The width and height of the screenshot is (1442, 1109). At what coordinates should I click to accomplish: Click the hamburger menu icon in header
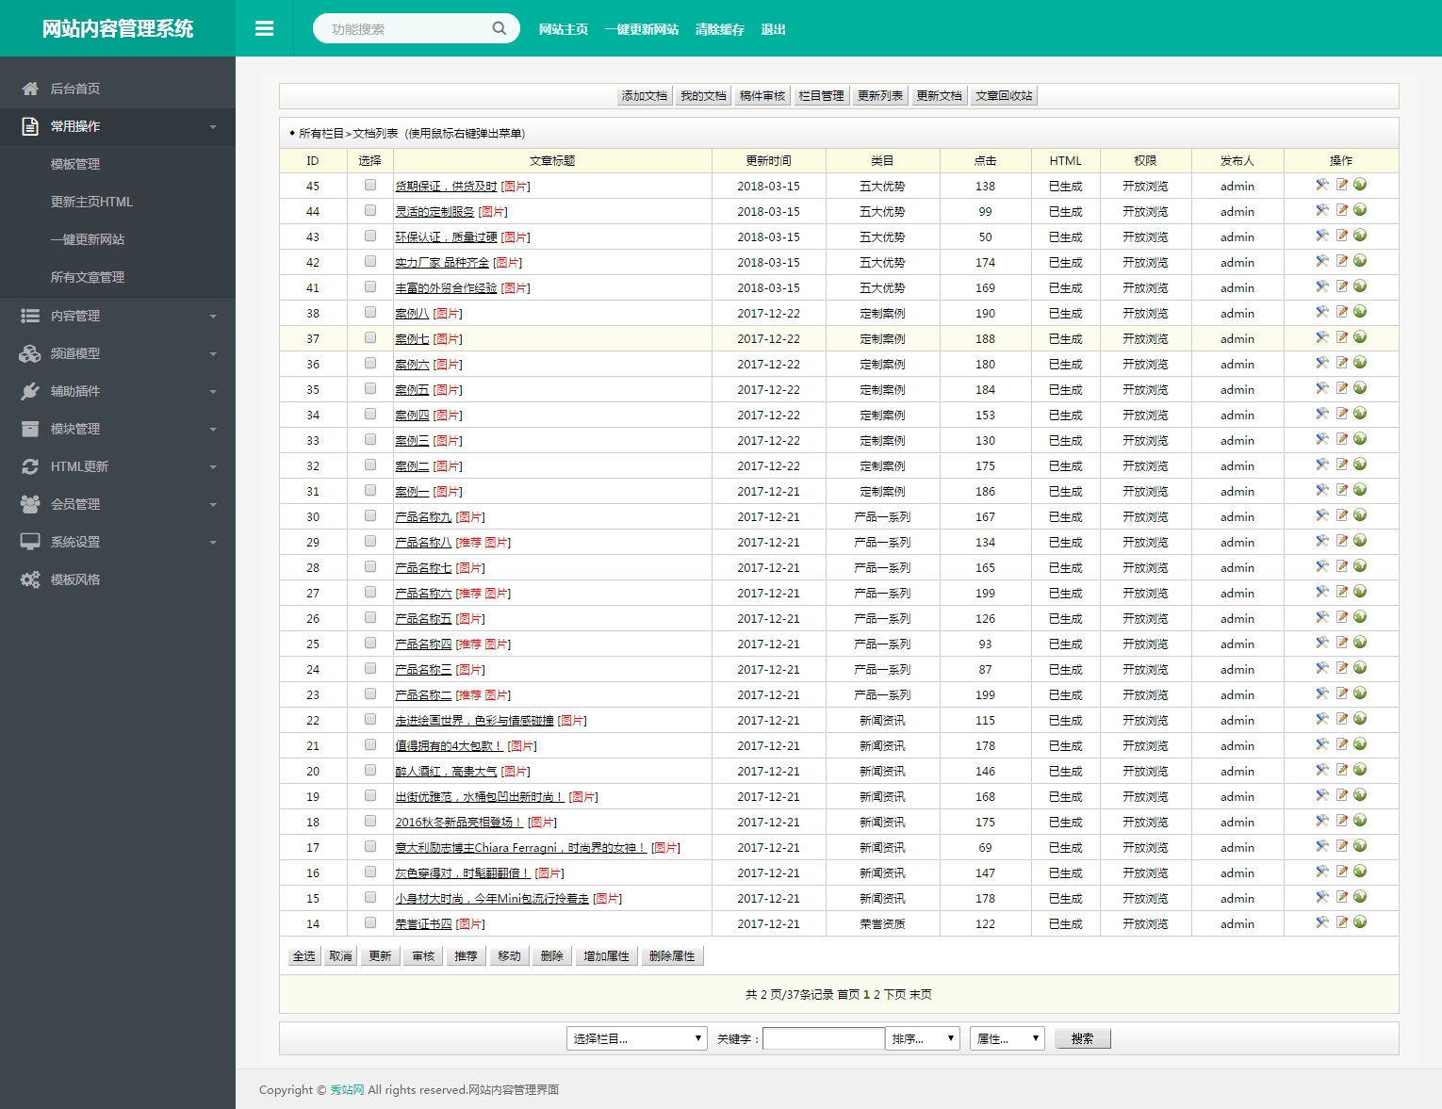(x=264, y=29)
